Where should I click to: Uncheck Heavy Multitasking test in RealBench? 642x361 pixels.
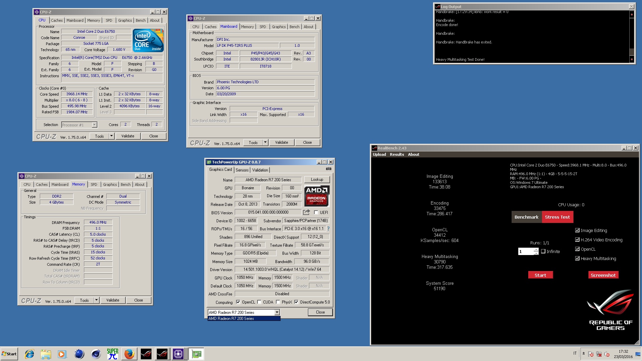577,258
